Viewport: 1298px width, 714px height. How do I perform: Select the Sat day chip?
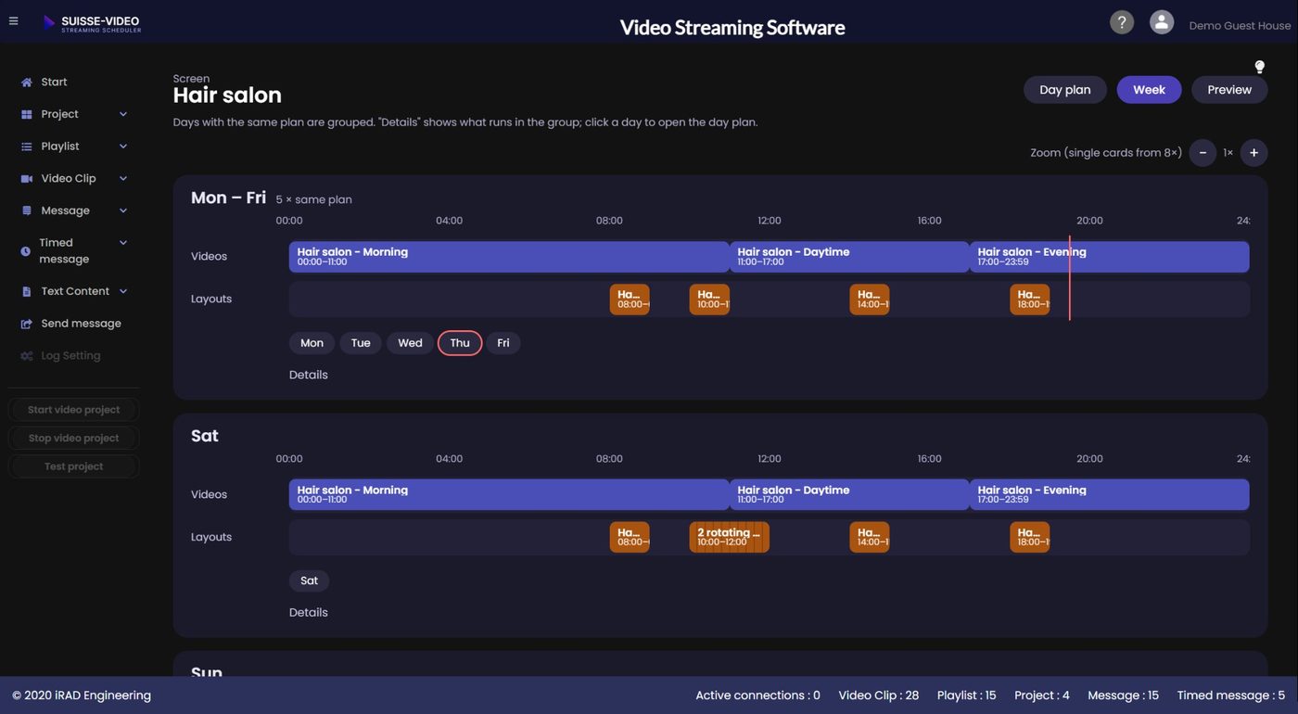pos(310,581)
